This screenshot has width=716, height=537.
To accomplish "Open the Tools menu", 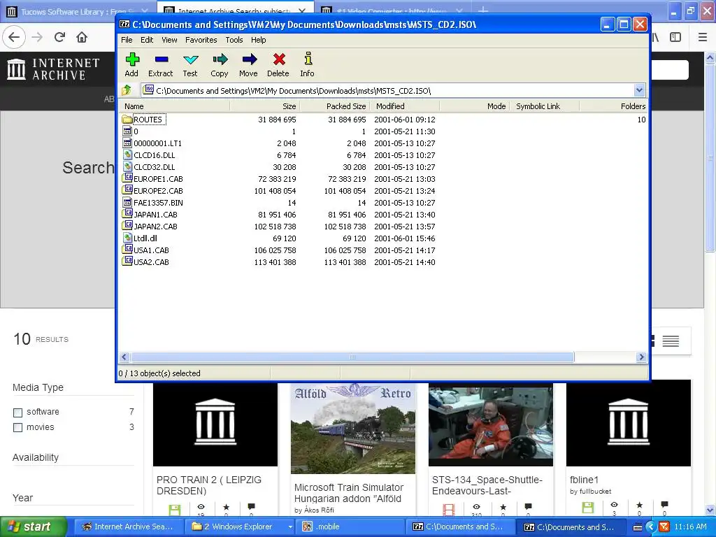I will click(x=234, y=40).
